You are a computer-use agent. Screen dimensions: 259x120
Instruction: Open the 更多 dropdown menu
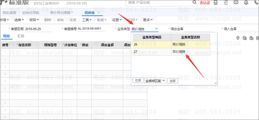[x=148, y=20]
